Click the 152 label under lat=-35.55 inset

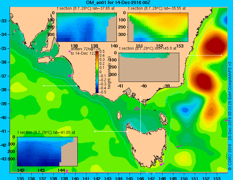point(160,46)
